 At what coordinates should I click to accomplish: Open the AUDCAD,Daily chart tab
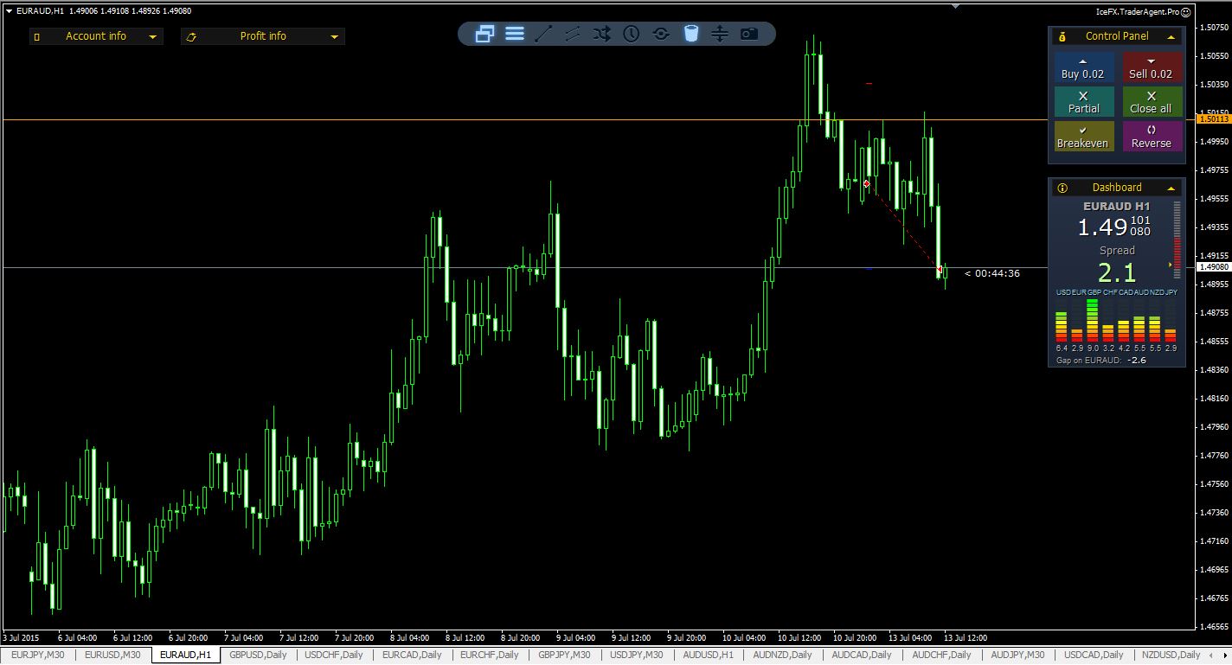click(862, 655)
